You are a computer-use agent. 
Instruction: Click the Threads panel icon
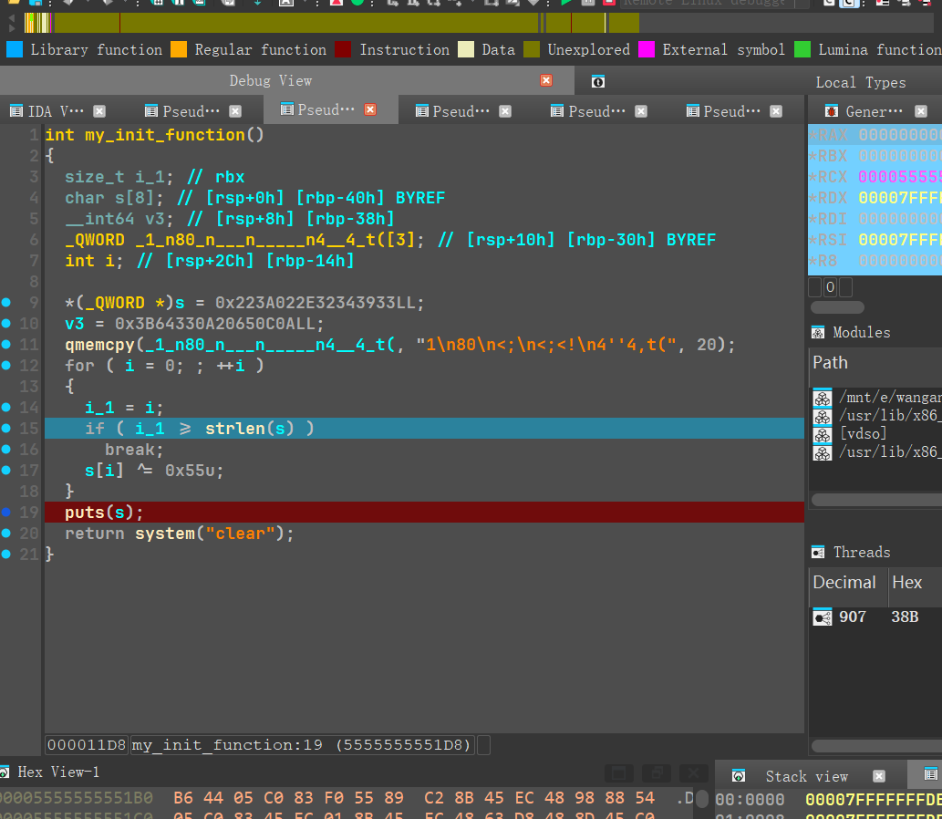[818, 553]
